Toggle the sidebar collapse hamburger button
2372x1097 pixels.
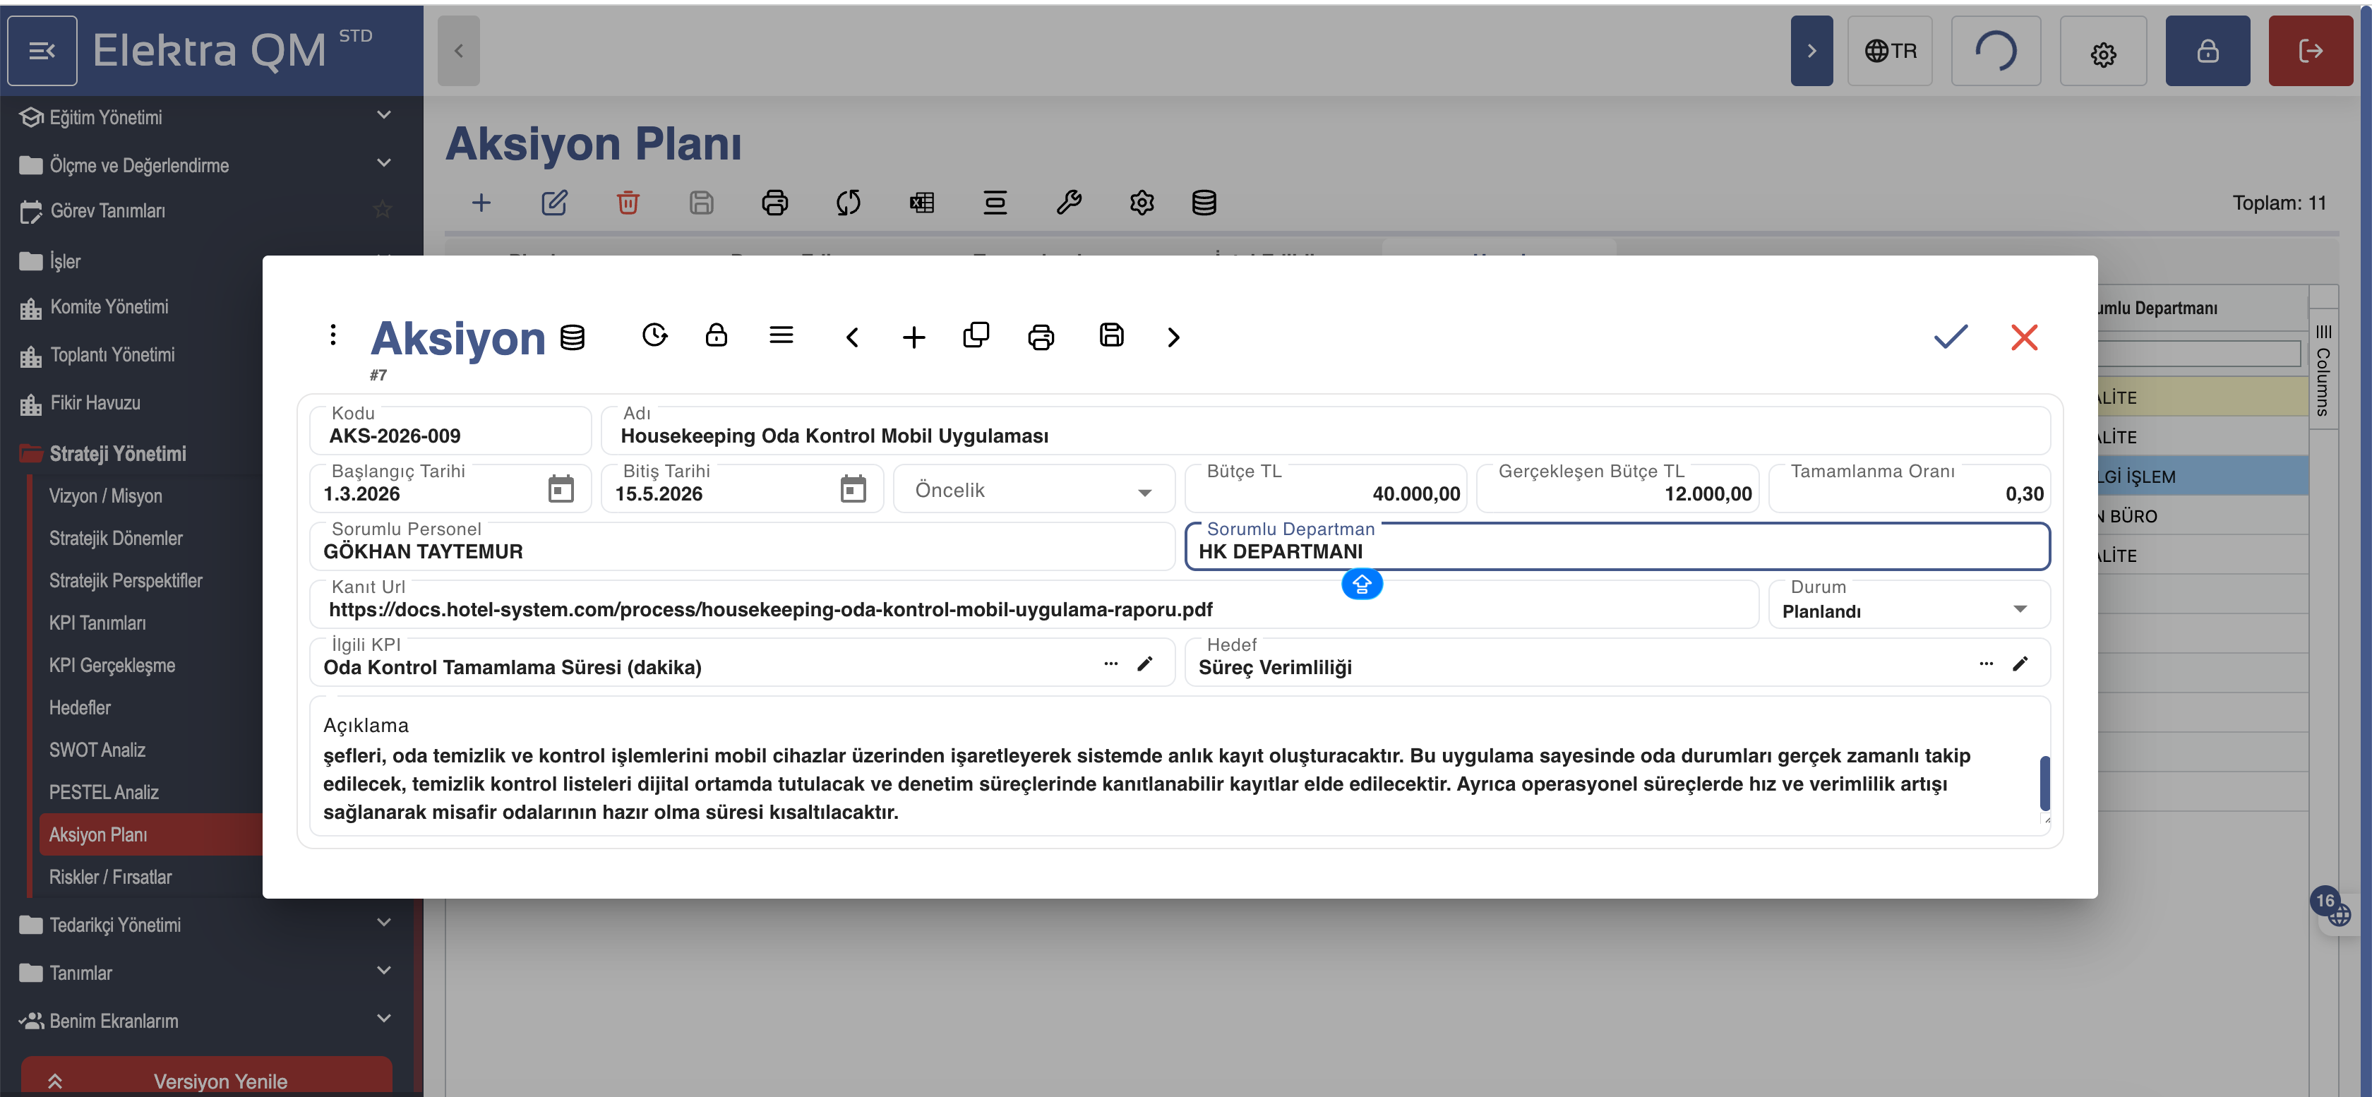42,51
